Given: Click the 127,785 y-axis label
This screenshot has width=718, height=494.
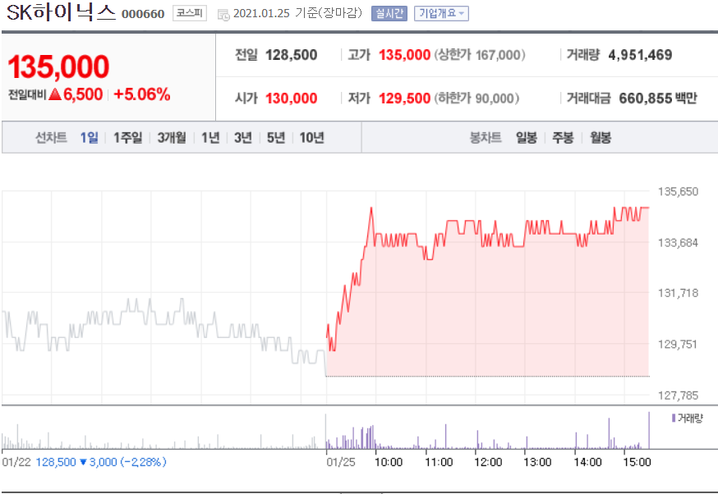Looking at the screenshot, I should point(678,396).
